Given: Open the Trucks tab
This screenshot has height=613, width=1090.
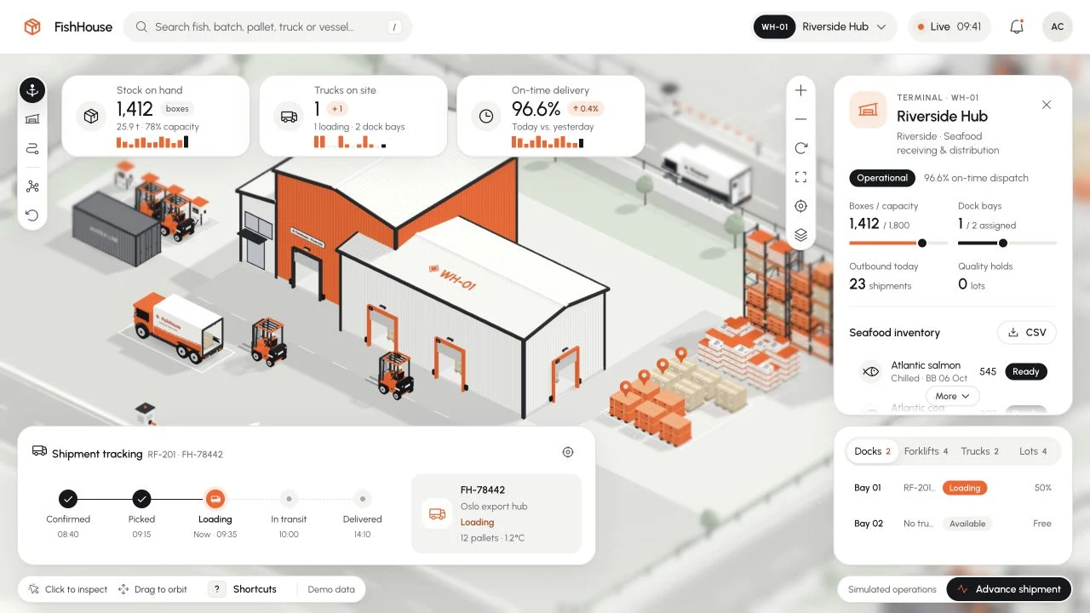Looking at the screenshot, I should 979,451.
